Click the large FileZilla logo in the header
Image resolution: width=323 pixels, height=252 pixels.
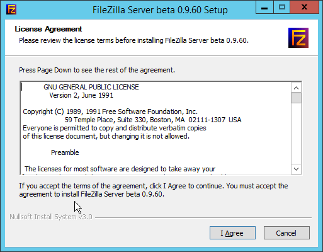click(298, 38)
